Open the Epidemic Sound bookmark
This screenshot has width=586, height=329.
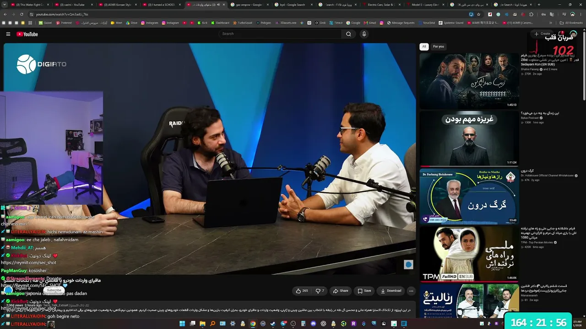[x=451, y=23]
